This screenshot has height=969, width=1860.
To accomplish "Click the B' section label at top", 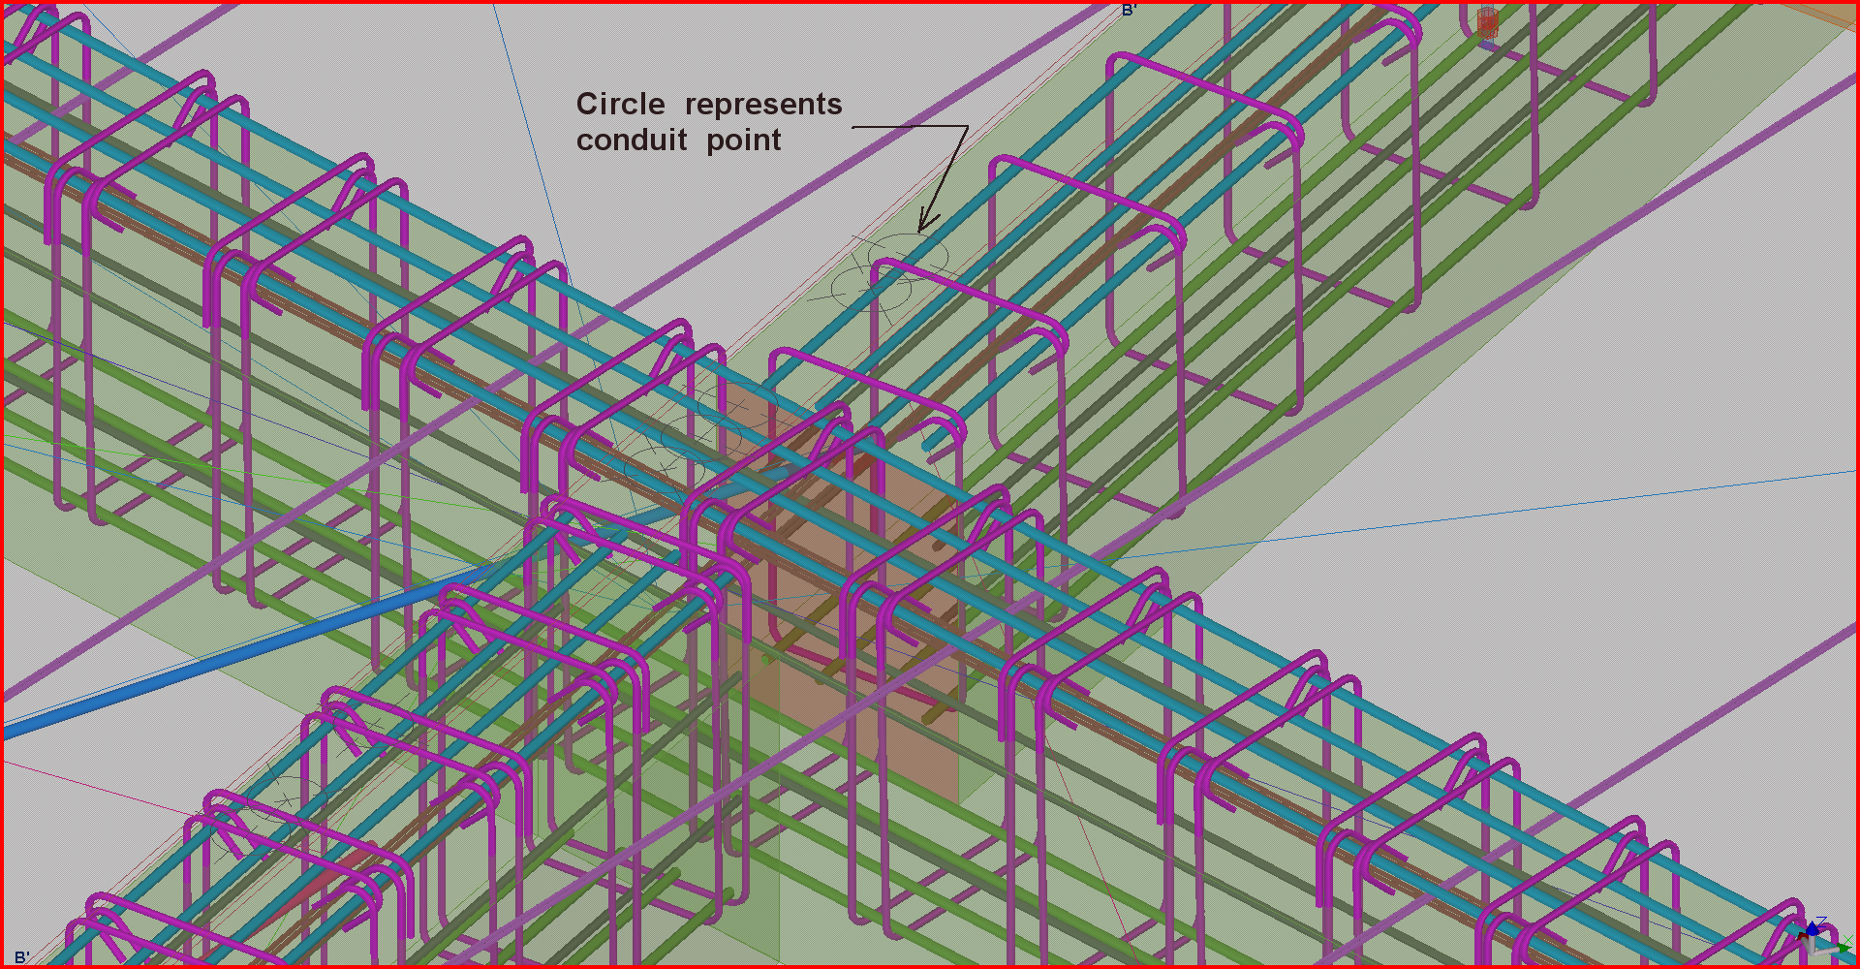I will coord(1129,11).
